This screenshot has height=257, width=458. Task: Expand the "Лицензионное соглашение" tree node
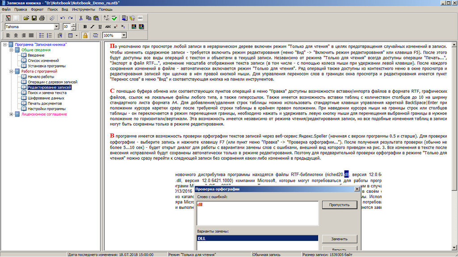coord(11,114)
